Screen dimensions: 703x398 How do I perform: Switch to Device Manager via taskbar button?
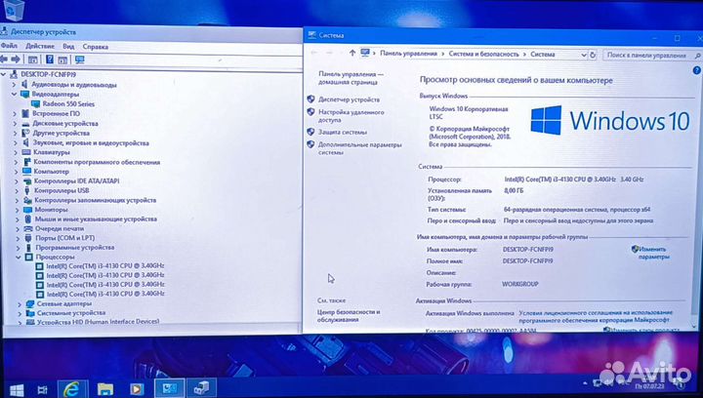click(x=201, y=387)
